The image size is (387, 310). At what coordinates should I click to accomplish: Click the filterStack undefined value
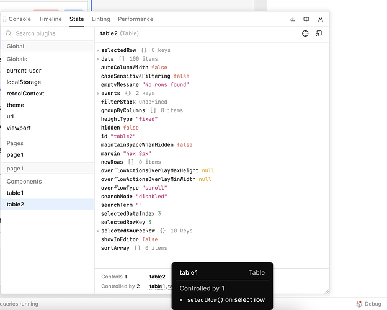(153, 102)
